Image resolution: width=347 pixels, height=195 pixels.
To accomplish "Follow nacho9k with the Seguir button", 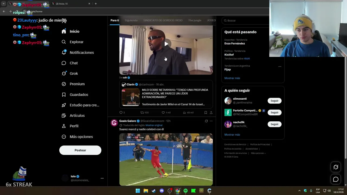I will coord(274,124).
